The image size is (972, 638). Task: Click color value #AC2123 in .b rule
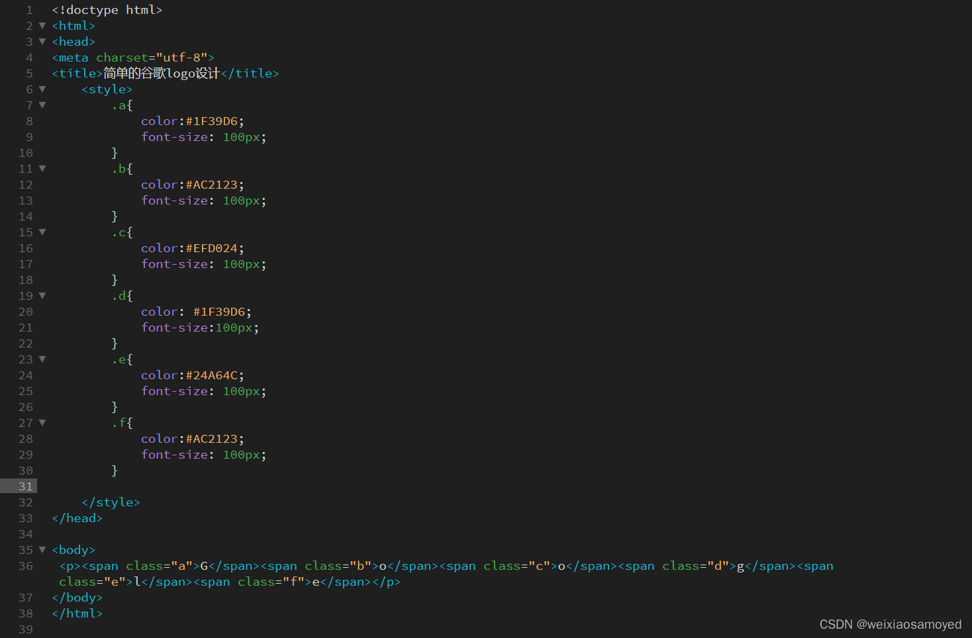(212, 185)
